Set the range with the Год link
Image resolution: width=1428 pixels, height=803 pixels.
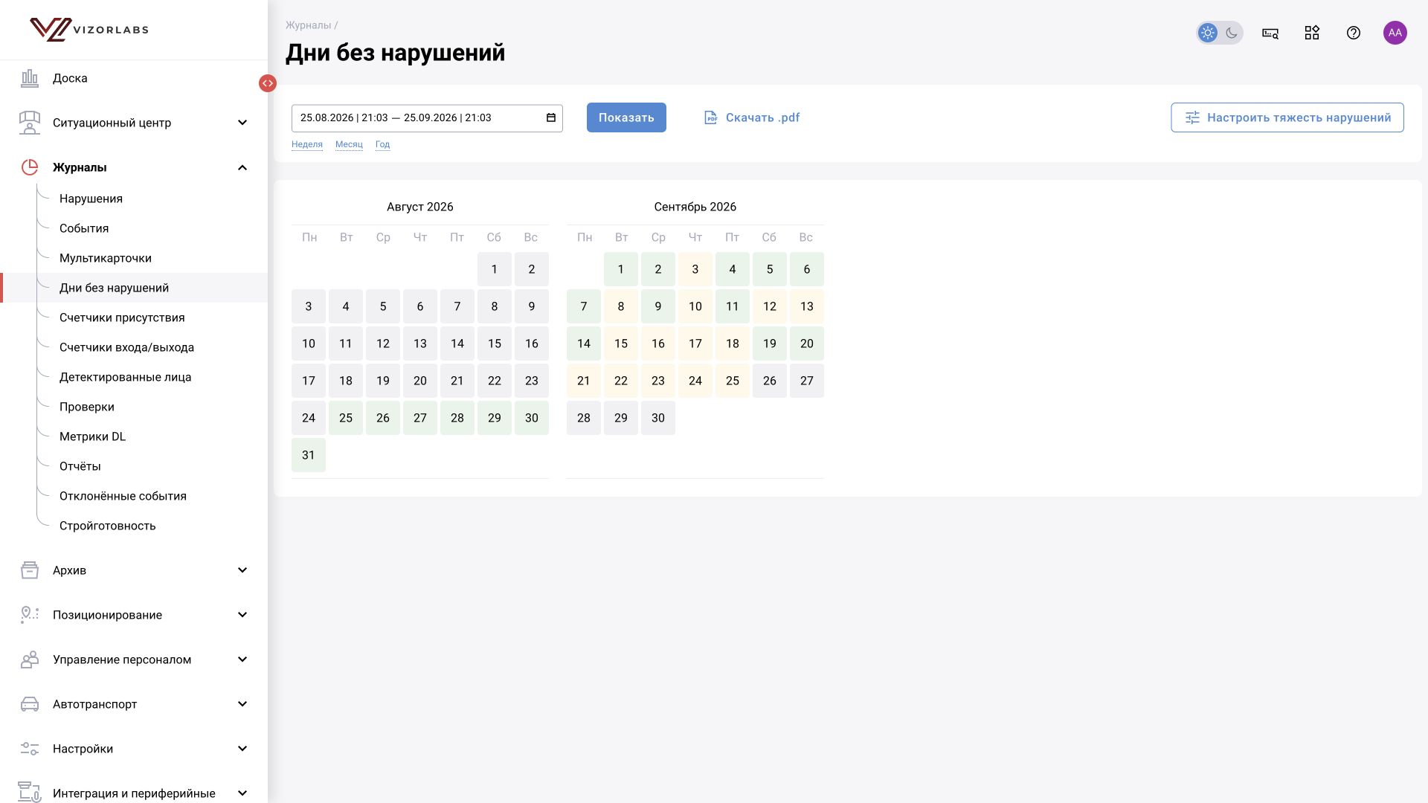tap(382, 144)
